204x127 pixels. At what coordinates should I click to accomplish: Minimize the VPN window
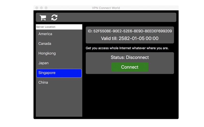tap(41, 8)
